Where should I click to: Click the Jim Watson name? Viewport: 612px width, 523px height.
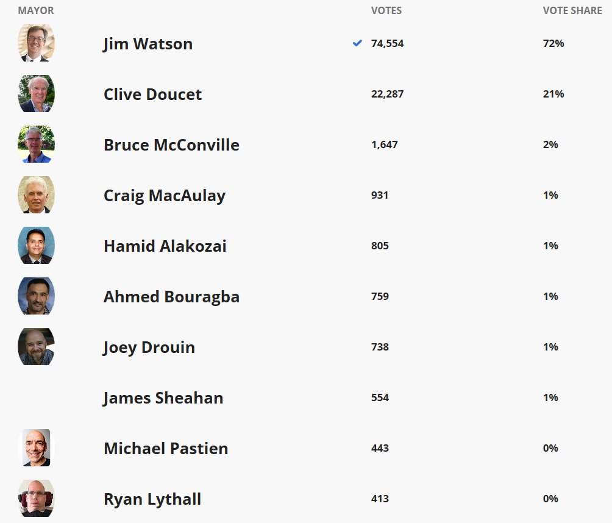coord(148,44)
